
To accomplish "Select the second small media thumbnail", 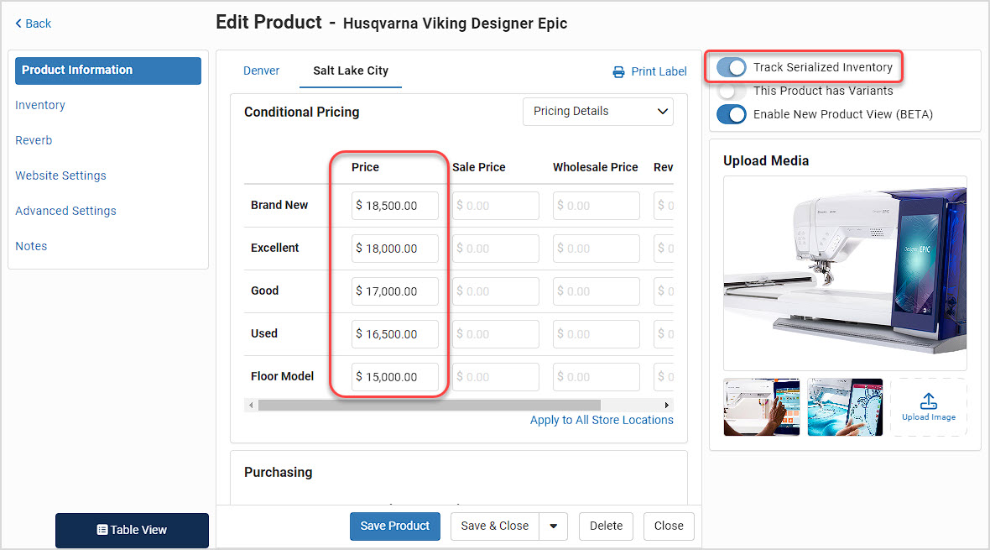I will [845, 407].
